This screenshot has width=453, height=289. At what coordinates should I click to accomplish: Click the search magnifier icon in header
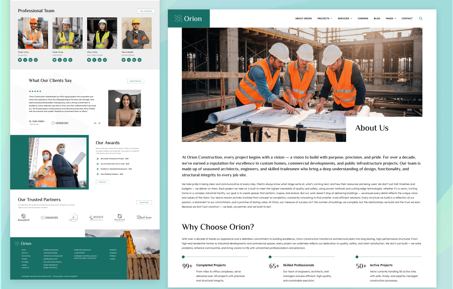pyautogui.click(x=421, y=18)
